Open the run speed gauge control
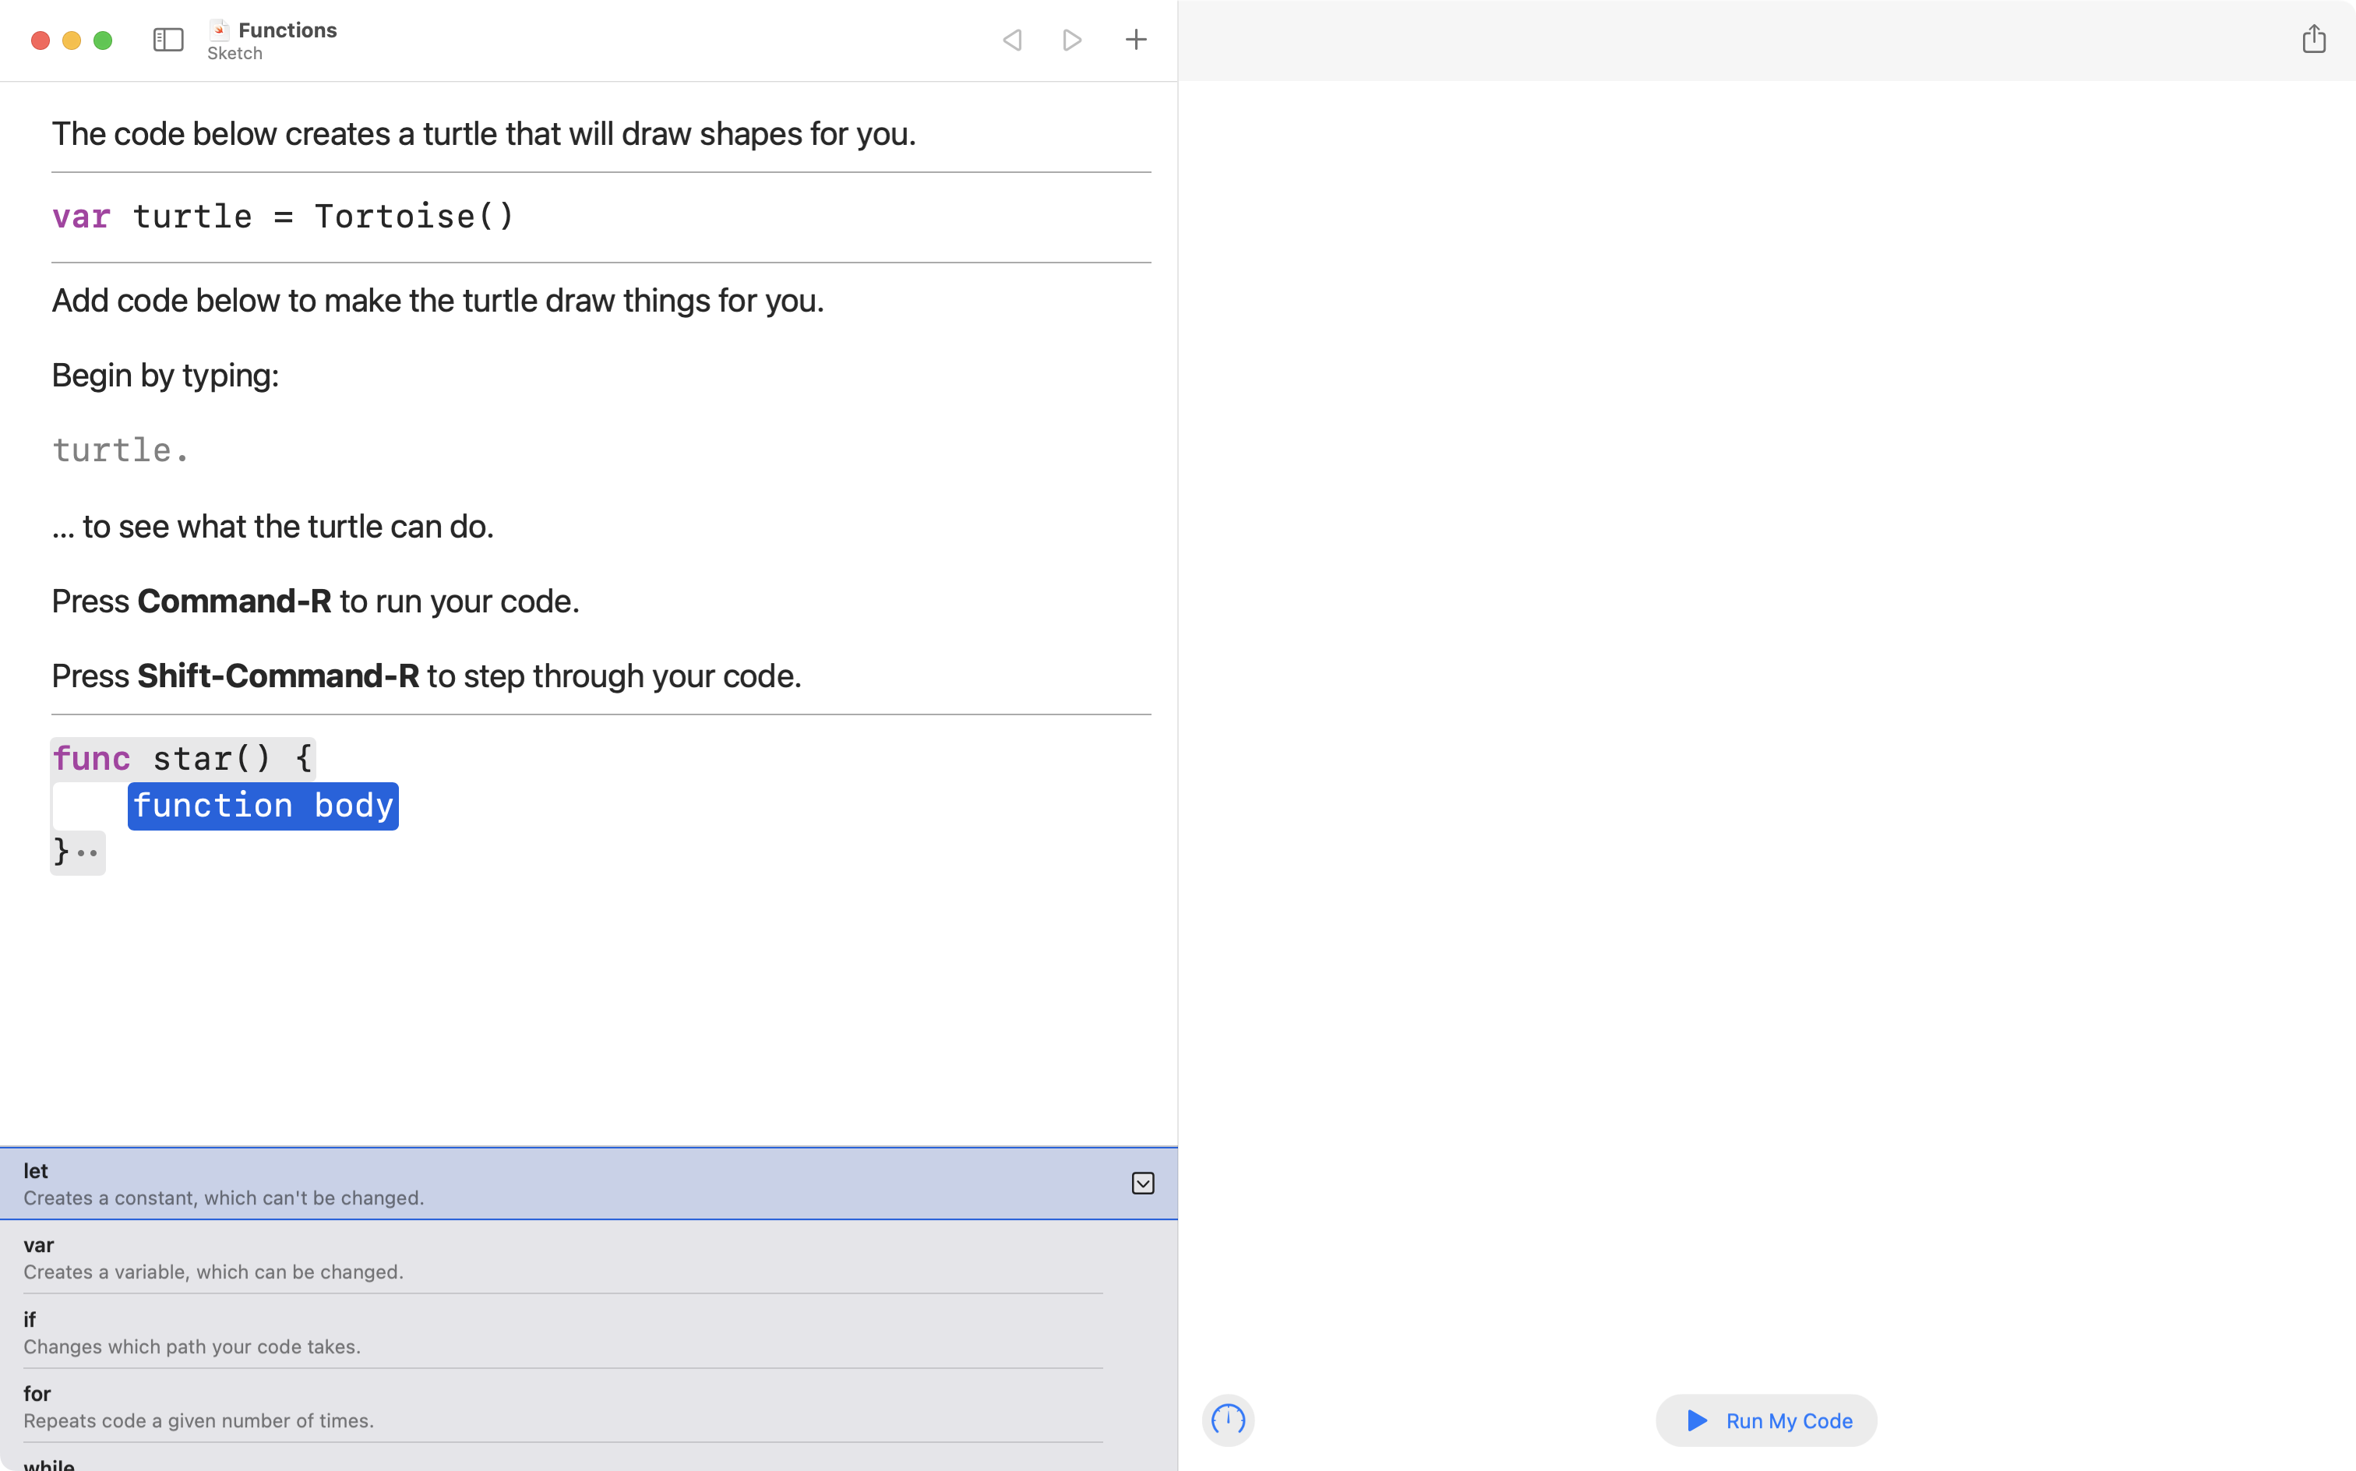The width and height of the screenshot is (2356, 1471). [x=1228, y=1420]
